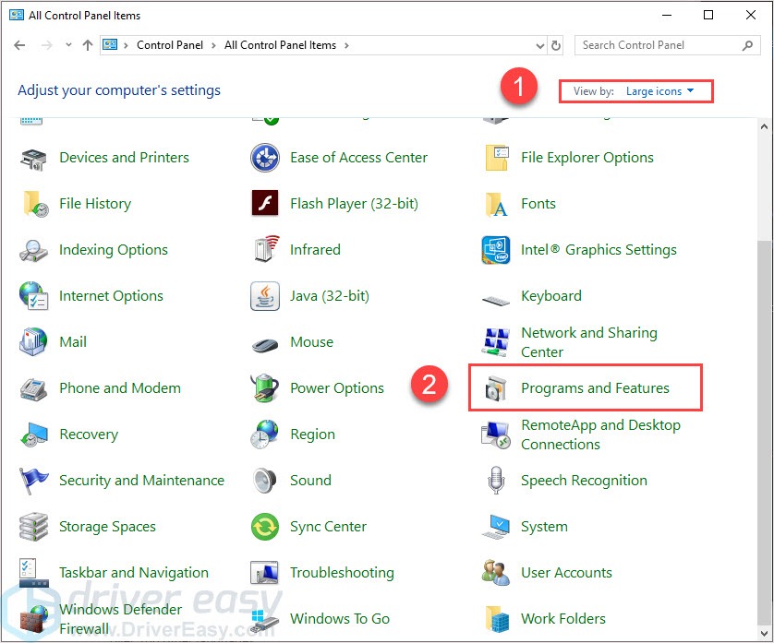Click the Flash Player (32-bit) icon
This screenshot has height=643, width=774.
point(265,204)
